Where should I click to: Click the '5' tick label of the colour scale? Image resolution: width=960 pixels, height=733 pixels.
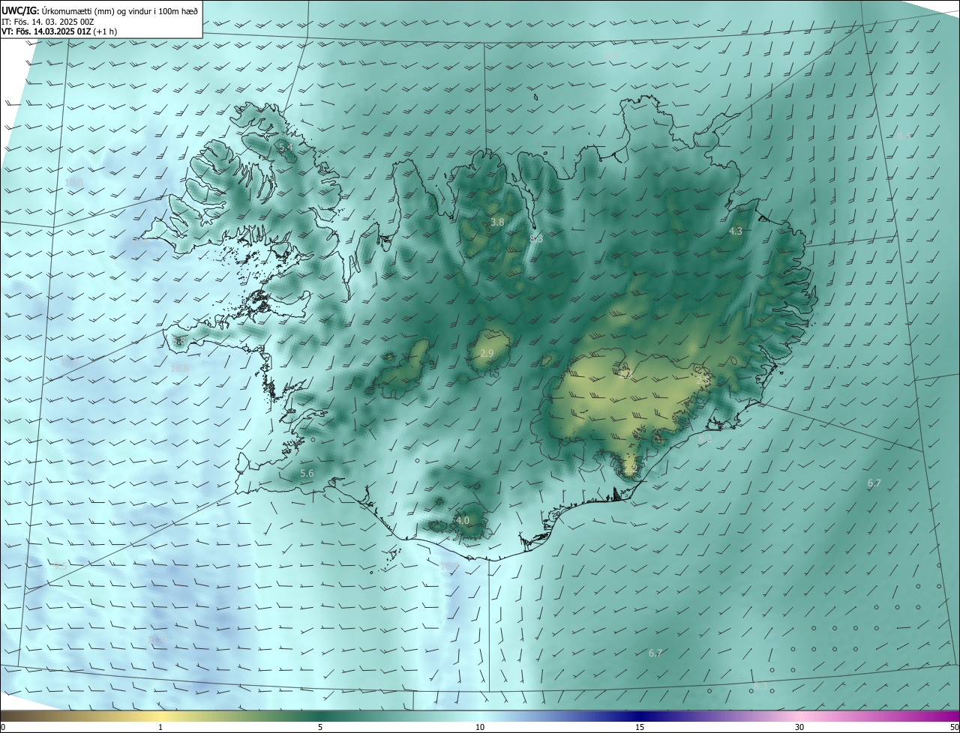coord(320,728)
